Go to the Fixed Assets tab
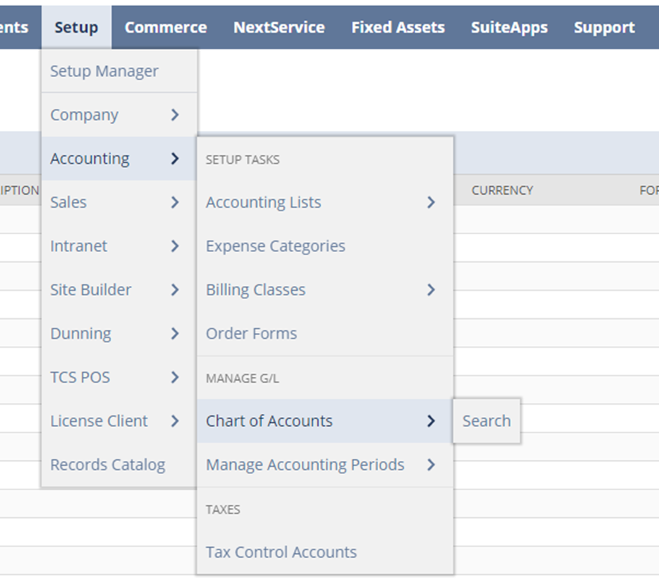 (x=397, y=28)
